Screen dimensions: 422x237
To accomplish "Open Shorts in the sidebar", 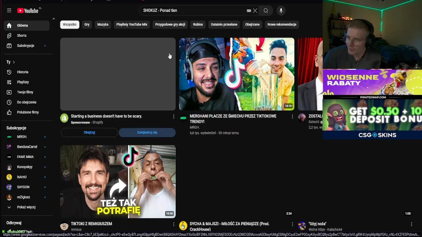I will coord(27,36).
